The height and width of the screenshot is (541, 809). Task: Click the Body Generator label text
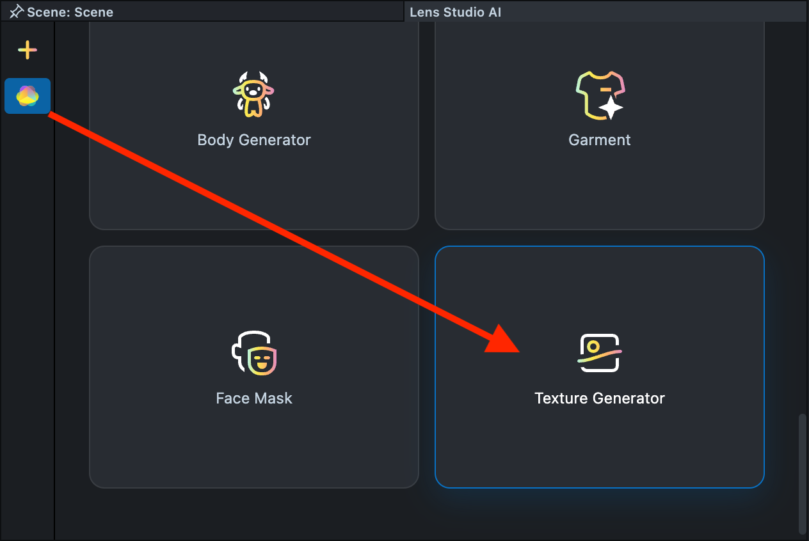pos(254,140)
